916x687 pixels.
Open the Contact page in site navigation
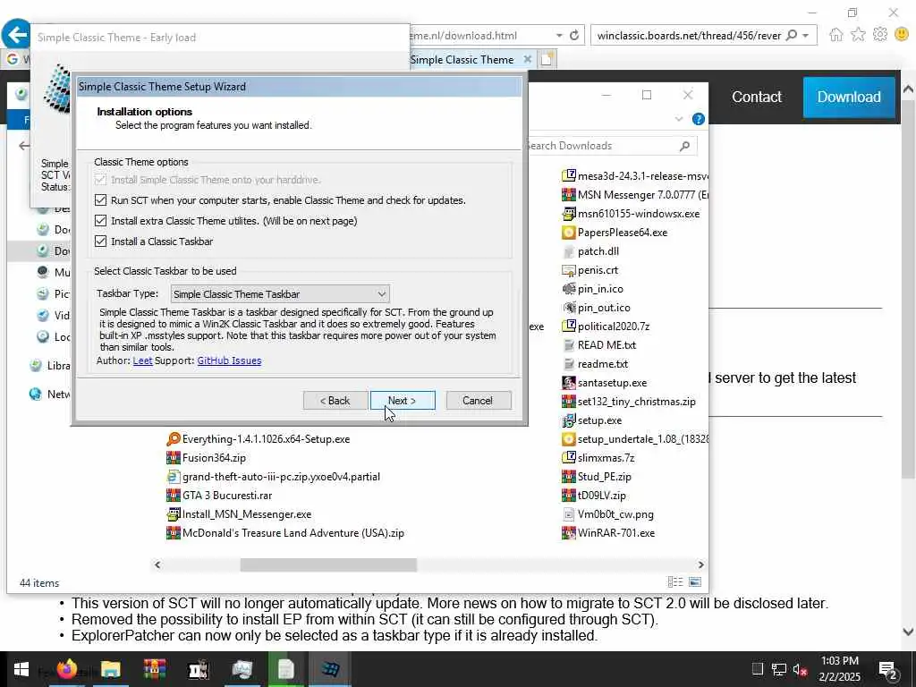757,97
